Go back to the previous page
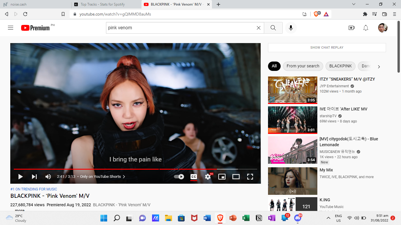 (x=7, y=14)
